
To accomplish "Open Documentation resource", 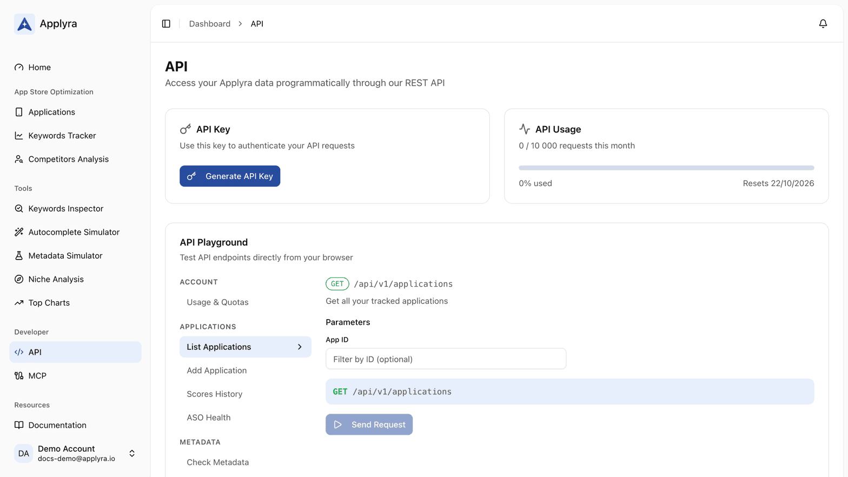I will pyautogui.click(x=76, y=425).
